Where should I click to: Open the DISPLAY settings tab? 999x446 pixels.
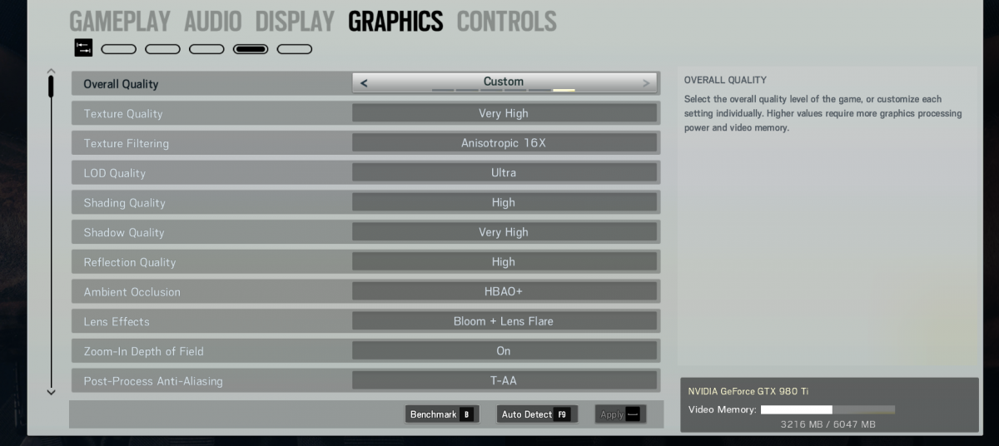coord(295,21)
